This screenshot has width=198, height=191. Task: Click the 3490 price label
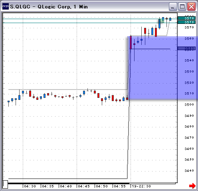(189, 116)
